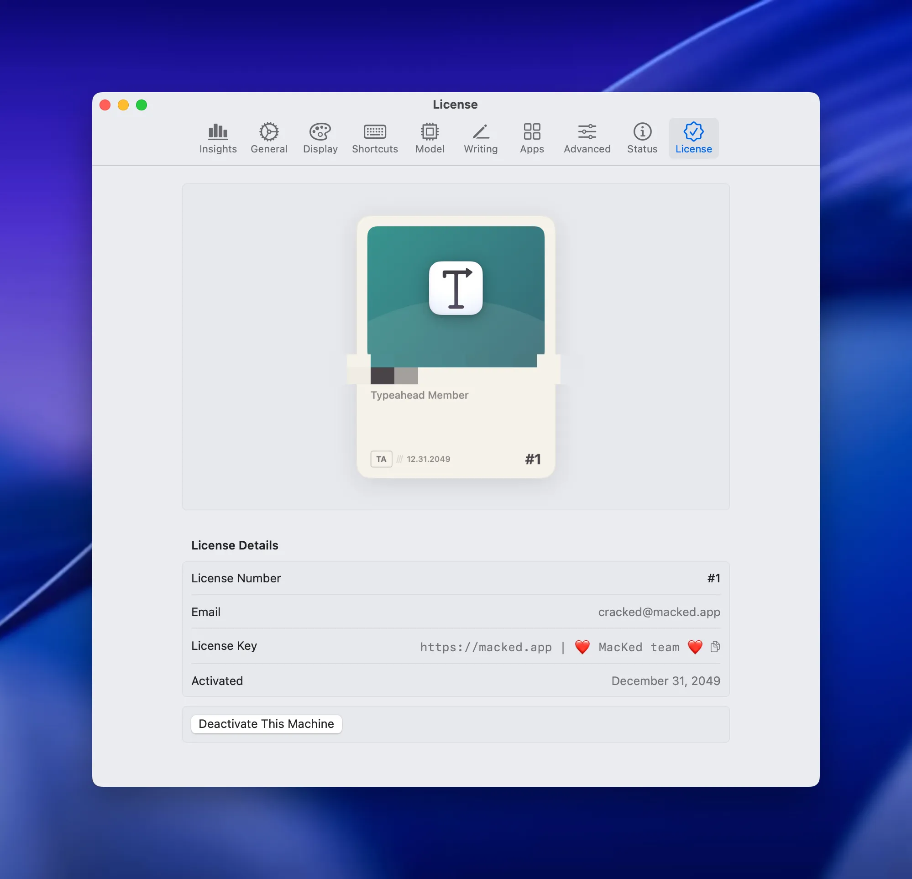The height and width of the screenshot is (879, 912).
Task: Click the December 31, 2049 activation date
Action: (x=666, y=680)
